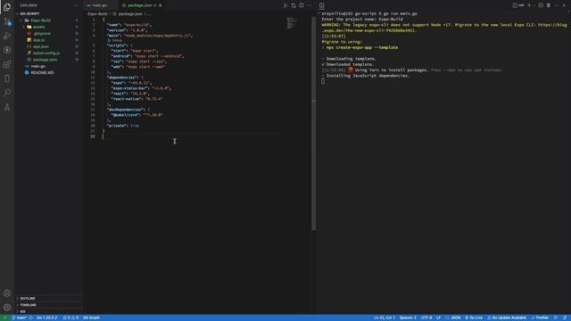The width and height of the screenshot is (571, 321).
Task: Open the notifications bell in status bar
Action: tap(565, 317)
